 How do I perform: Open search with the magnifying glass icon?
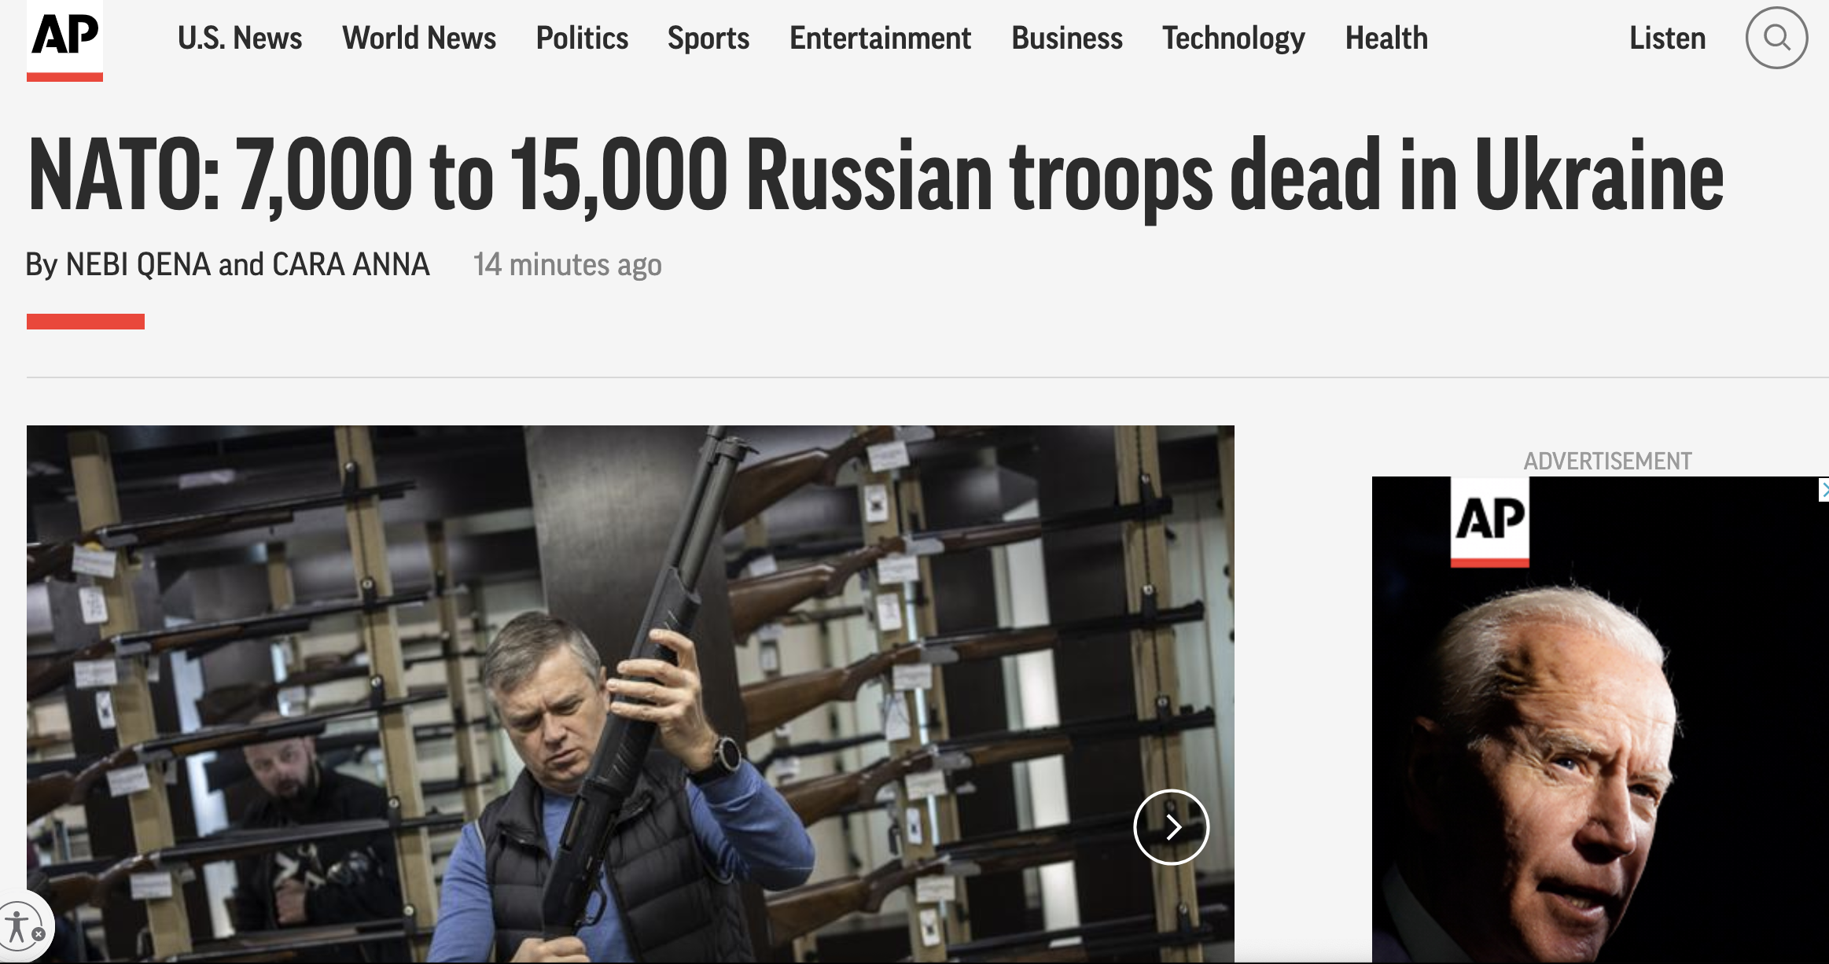click(x=1776, y=38)
